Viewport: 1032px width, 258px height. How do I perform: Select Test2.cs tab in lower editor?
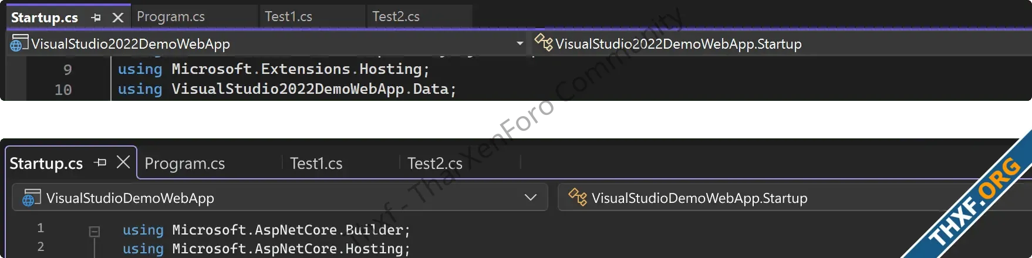click(435, 163)
